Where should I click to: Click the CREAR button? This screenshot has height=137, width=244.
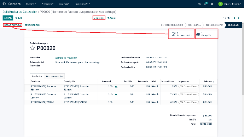pos(19,18)
